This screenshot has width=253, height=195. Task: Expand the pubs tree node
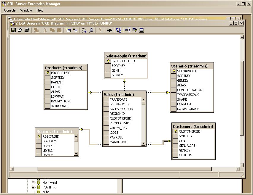point(33,192)
